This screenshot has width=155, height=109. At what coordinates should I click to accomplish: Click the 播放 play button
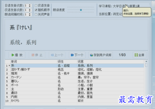tap(17, 55)
